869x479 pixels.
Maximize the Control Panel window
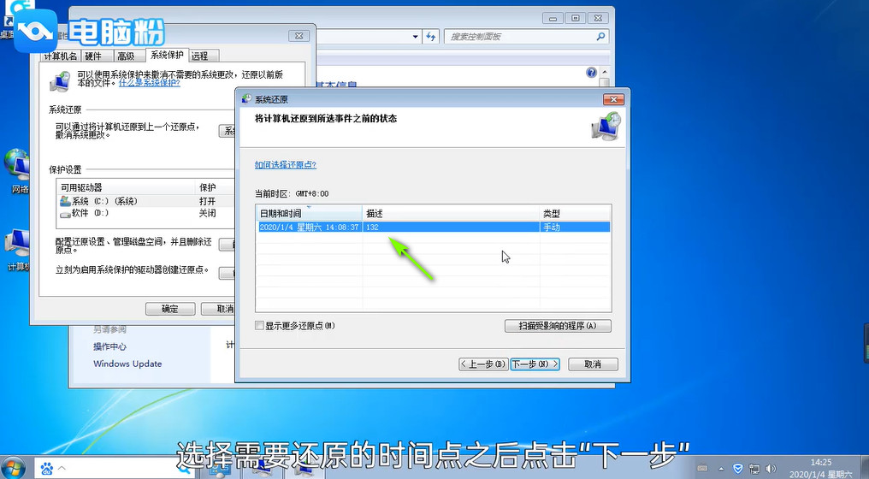pos(576,18)
